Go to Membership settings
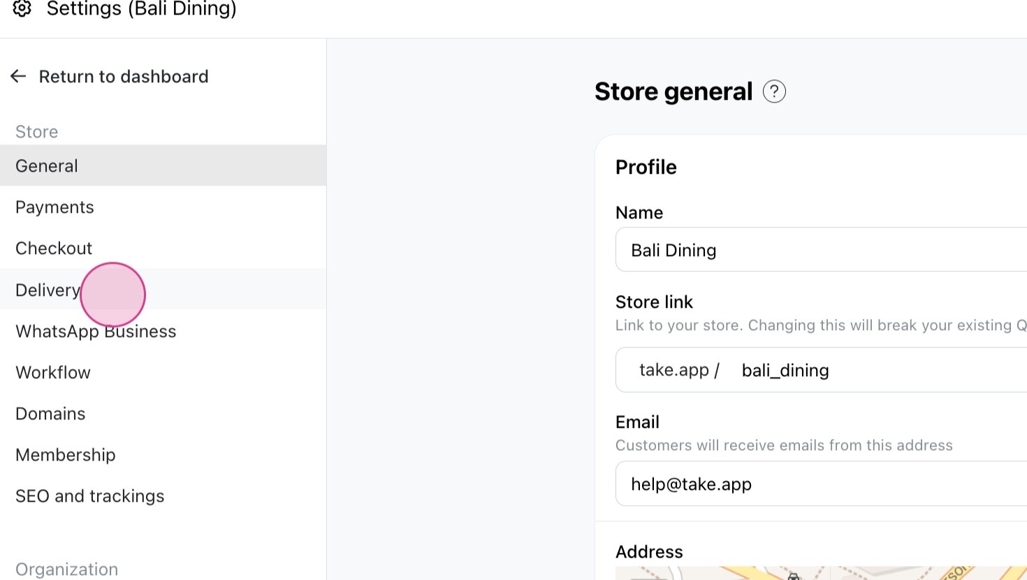This screenshot has width=1027, height=580. [x=163, y=454]
